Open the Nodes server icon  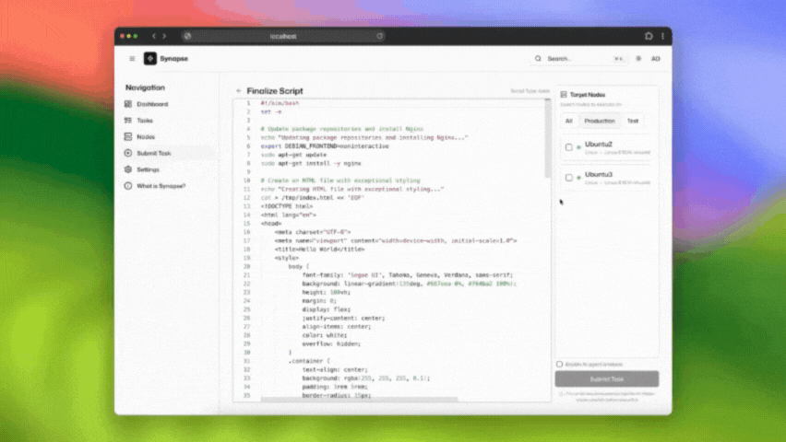(128, 136)
